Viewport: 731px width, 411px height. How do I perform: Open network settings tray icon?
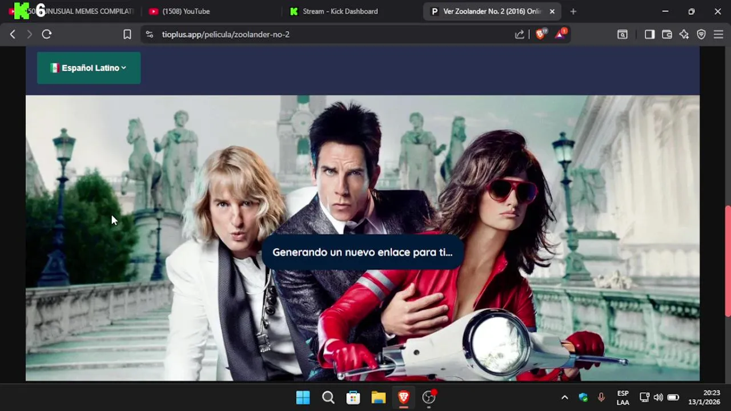click(x=644, y=397)
